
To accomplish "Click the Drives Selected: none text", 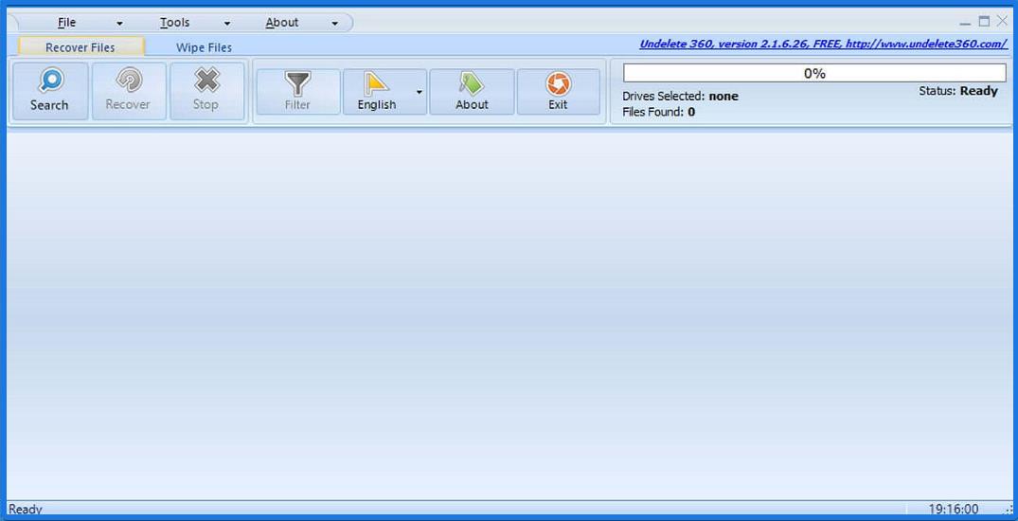I will (680, 96).
